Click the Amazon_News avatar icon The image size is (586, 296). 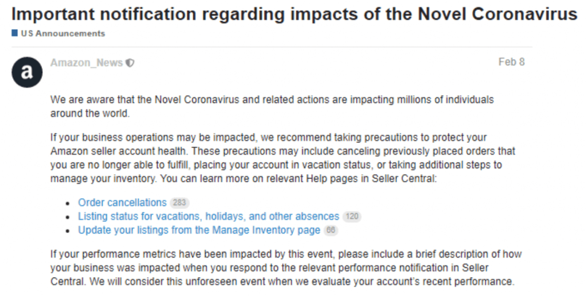pyautogui.click(x=27, y=72)
